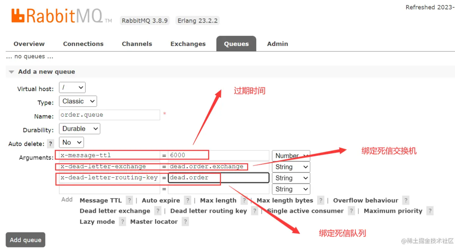Open help icon for Maximum priority
Viewport: 455px width, 249px height.
[430, 211]
